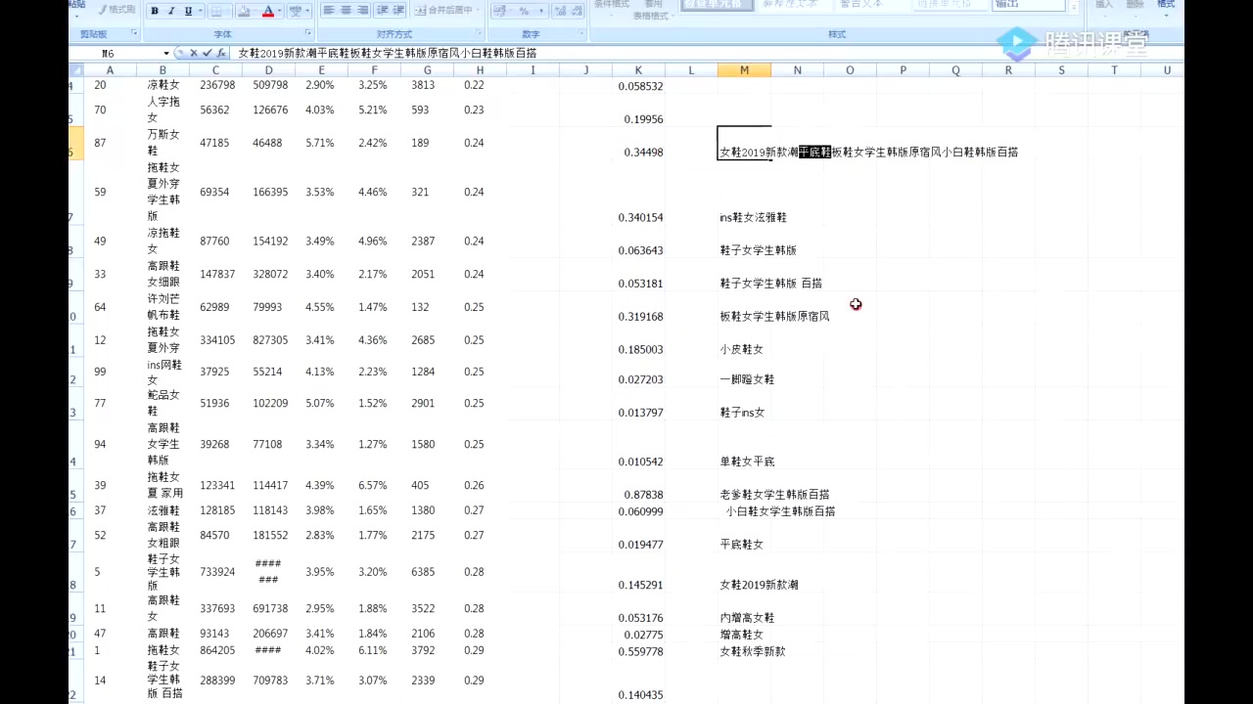
Task: Toggle Bold formatting in font group
Action: click(155, 11)
